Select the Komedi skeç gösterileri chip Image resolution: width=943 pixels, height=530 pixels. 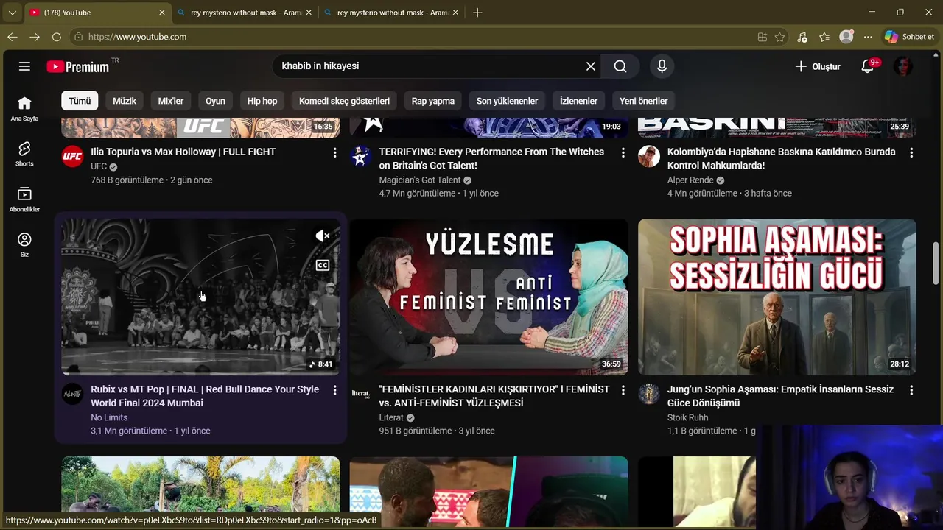click(344, 101)
